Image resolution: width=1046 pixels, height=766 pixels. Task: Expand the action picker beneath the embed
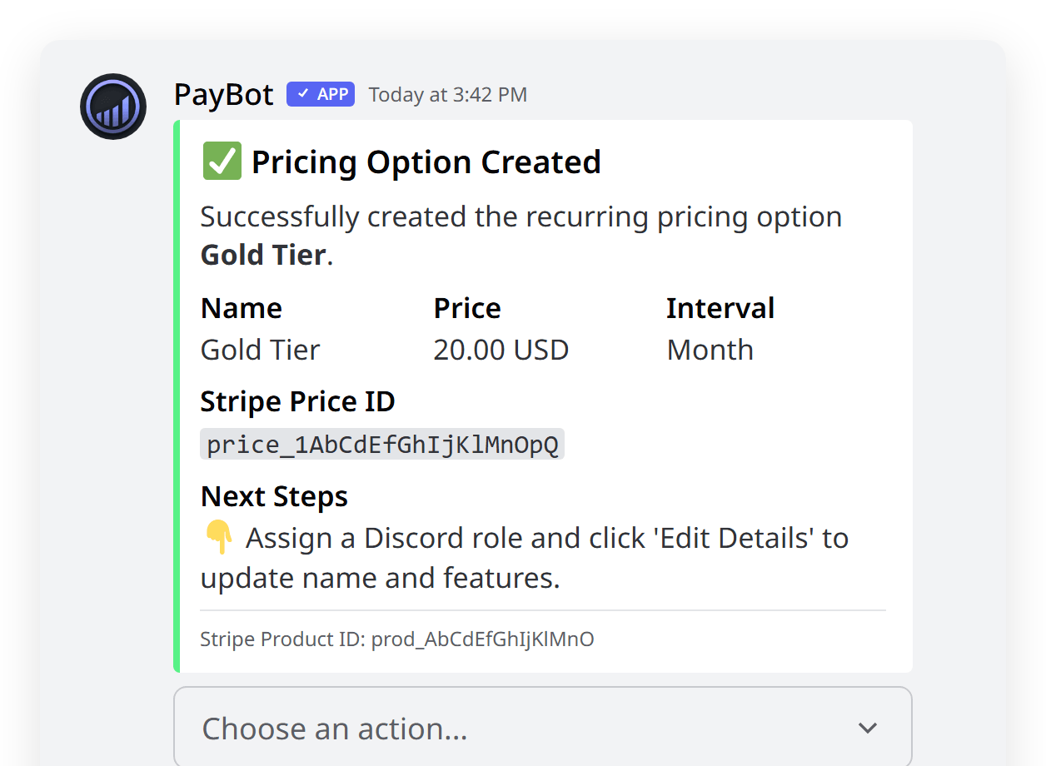tap(541, 728)
